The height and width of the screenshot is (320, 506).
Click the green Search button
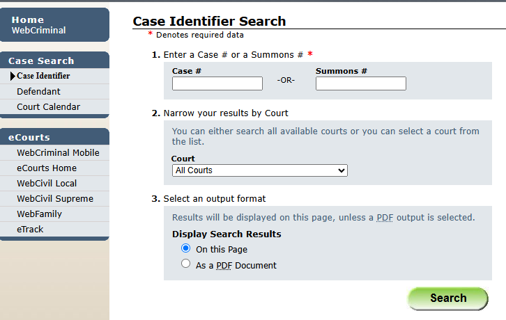[x=448, y=298]
